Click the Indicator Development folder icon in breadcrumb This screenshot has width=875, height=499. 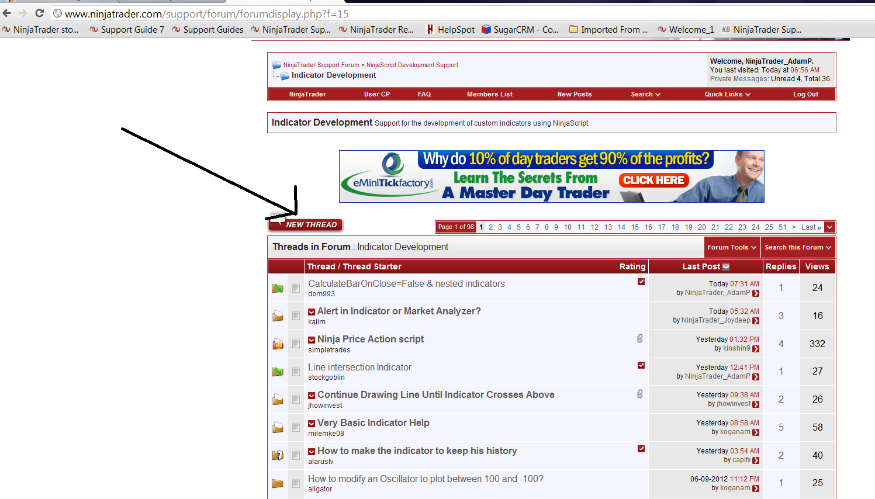click(285, 76)
